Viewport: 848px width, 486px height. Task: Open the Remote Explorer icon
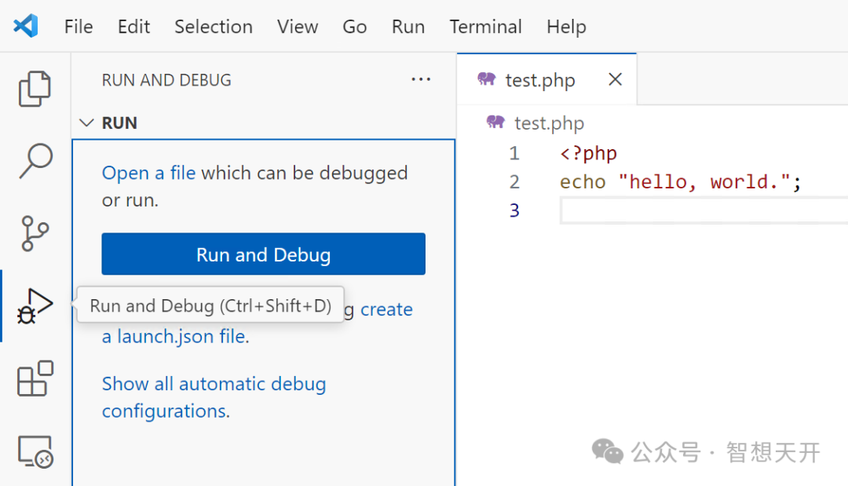pos(35,451)
